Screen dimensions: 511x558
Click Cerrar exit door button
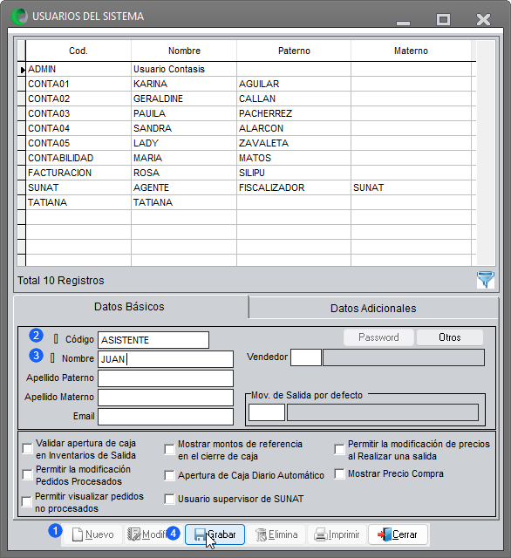[398, 534]
